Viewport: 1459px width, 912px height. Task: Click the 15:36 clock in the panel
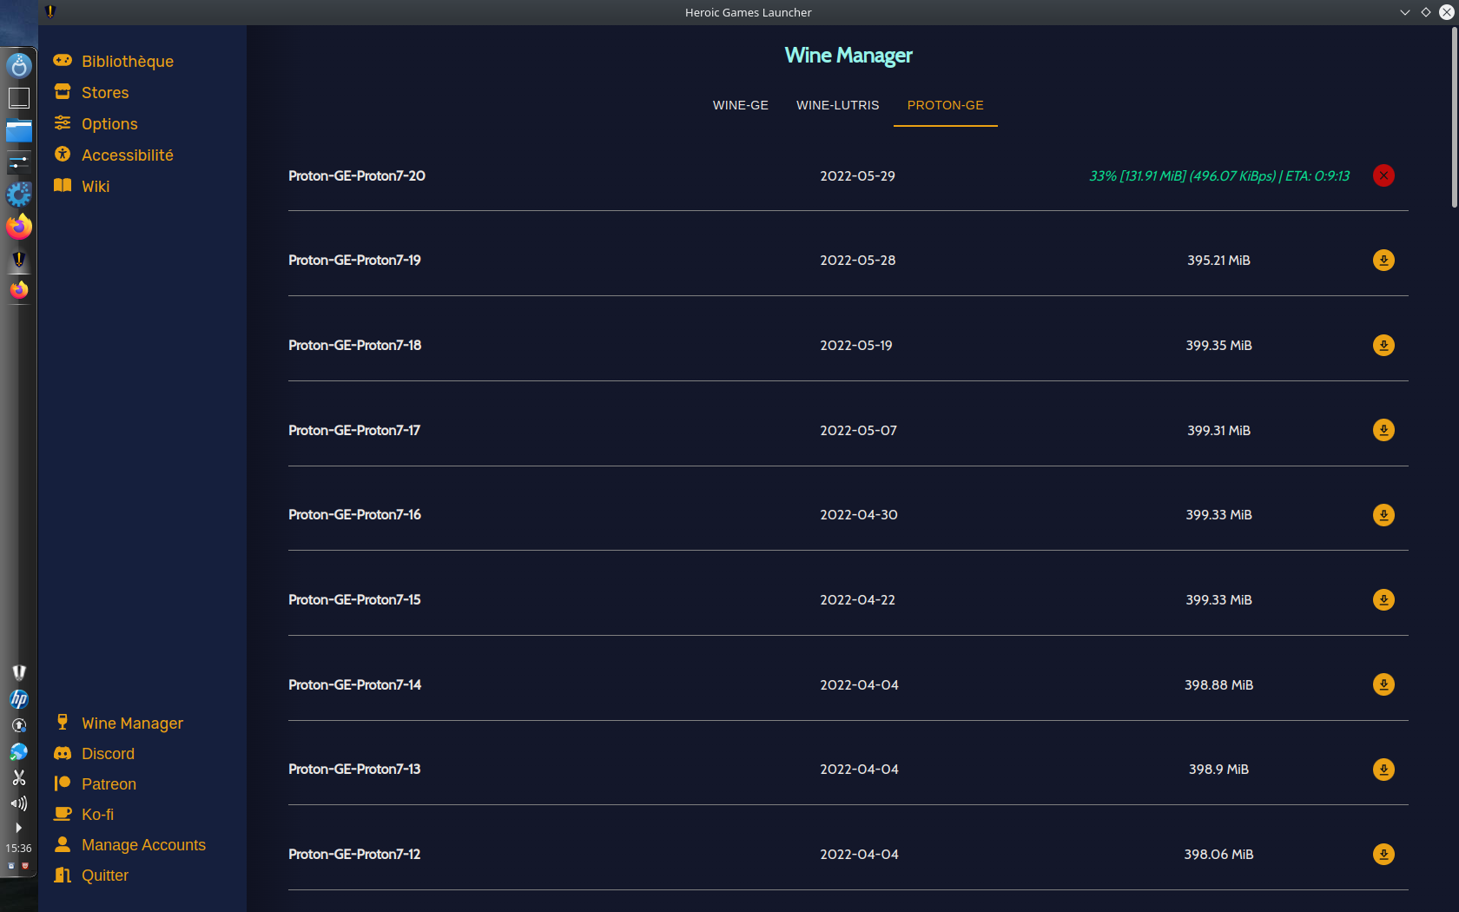click(x=18, y=849)
